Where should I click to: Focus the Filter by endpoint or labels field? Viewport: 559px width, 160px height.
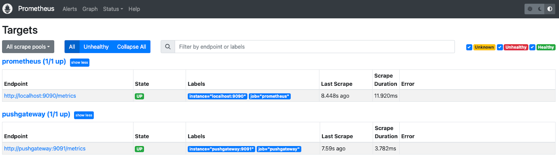click(314, 47)
